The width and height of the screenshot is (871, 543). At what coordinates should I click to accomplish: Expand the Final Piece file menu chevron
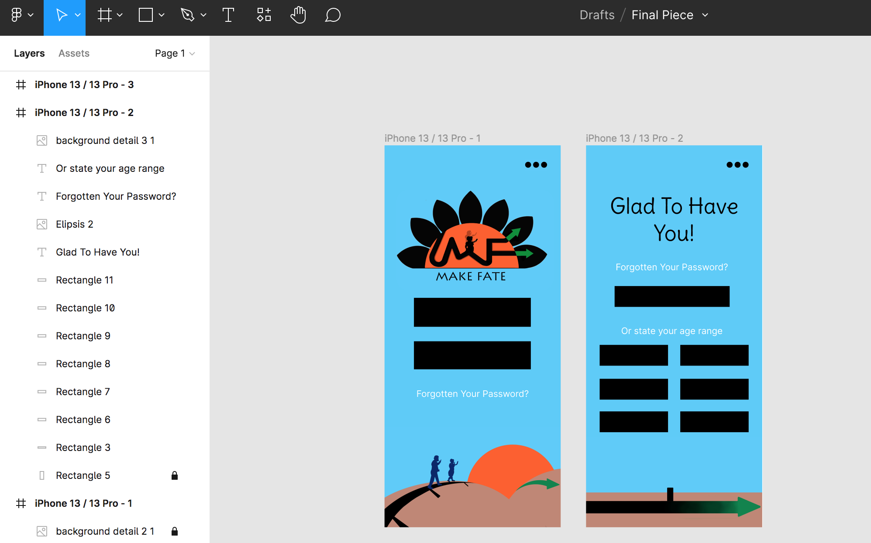705,15
